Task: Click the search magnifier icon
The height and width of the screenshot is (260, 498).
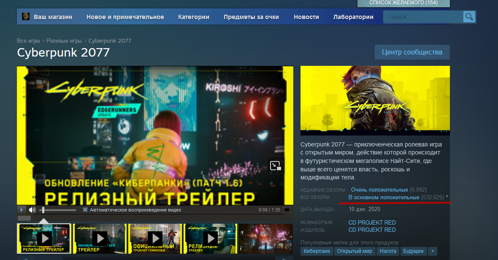Action: coord(469,17)
